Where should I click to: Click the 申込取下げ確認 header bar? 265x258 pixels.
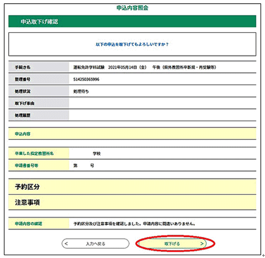tap(132, 22)
